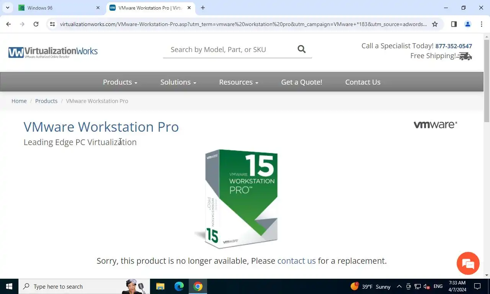Close the VMware Workstation Pro tab

[189, 8]
